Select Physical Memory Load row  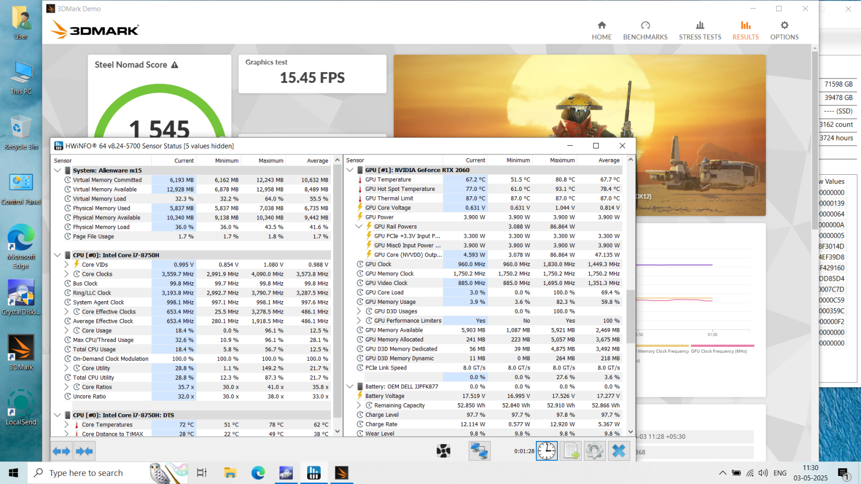pos(192,227)
